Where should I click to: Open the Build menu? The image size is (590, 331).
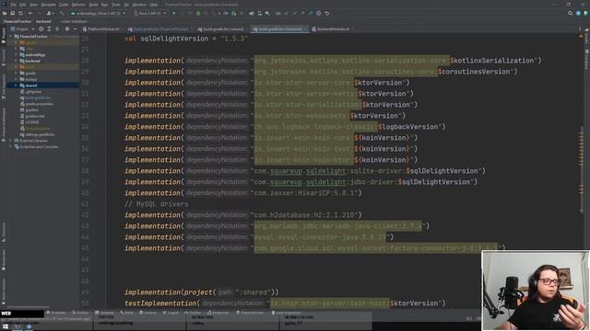[x=93, y=5]
